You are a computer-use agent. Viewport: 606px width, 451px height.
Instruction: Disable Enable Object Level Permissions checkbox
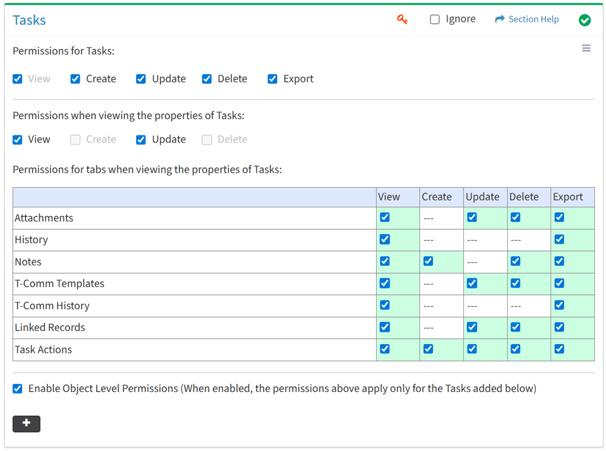coord(18,388)
